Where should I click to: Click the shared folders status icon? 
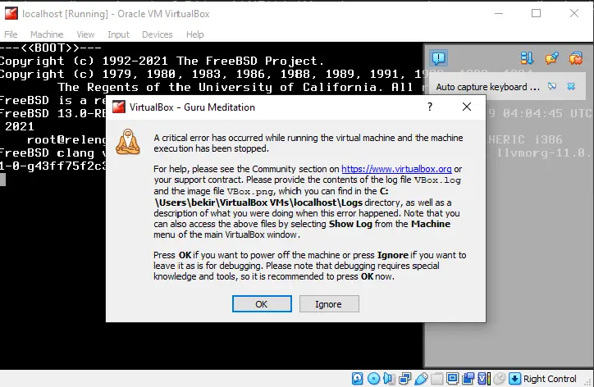point(436,378)
